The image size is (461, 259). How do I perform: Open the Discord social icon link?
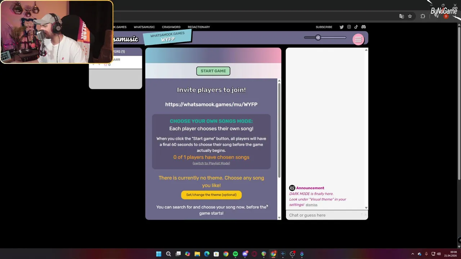pyautogui.click(x=363, y=27)
